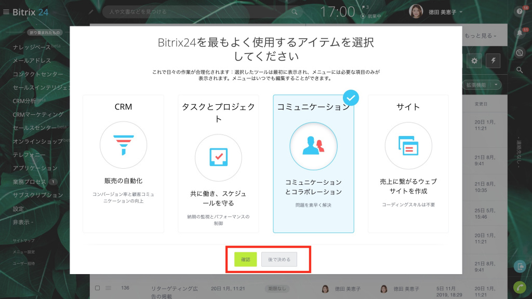Open ナレッジベース in the sidebar
The height and width of the screenshot is (299, 532).
pyautogui.click(x=32, y=47)
